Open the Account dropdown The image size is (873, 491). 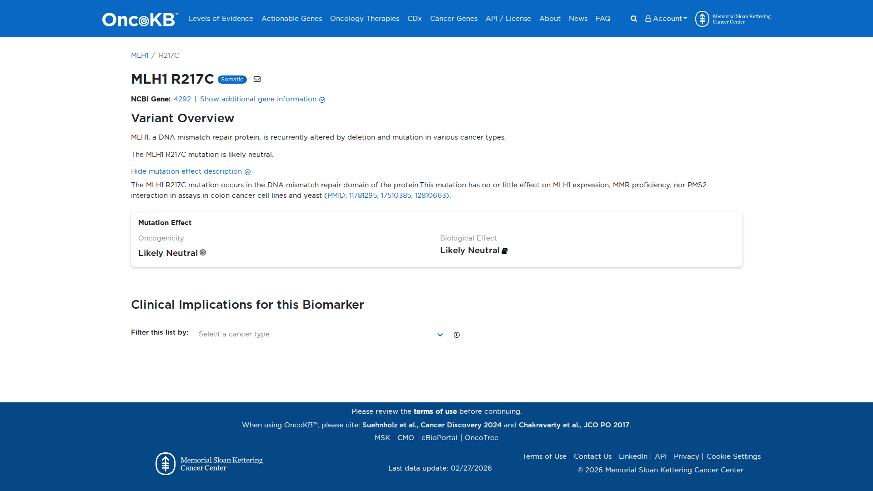point(666,19)
